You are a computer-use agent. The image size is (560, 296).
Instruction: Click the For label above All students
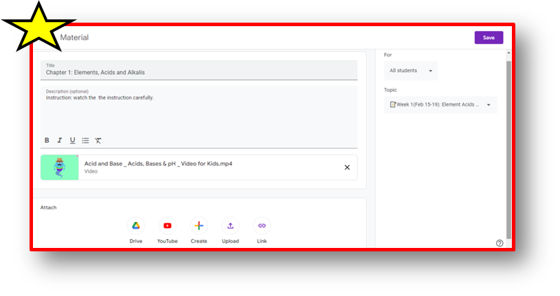point(388,55)
